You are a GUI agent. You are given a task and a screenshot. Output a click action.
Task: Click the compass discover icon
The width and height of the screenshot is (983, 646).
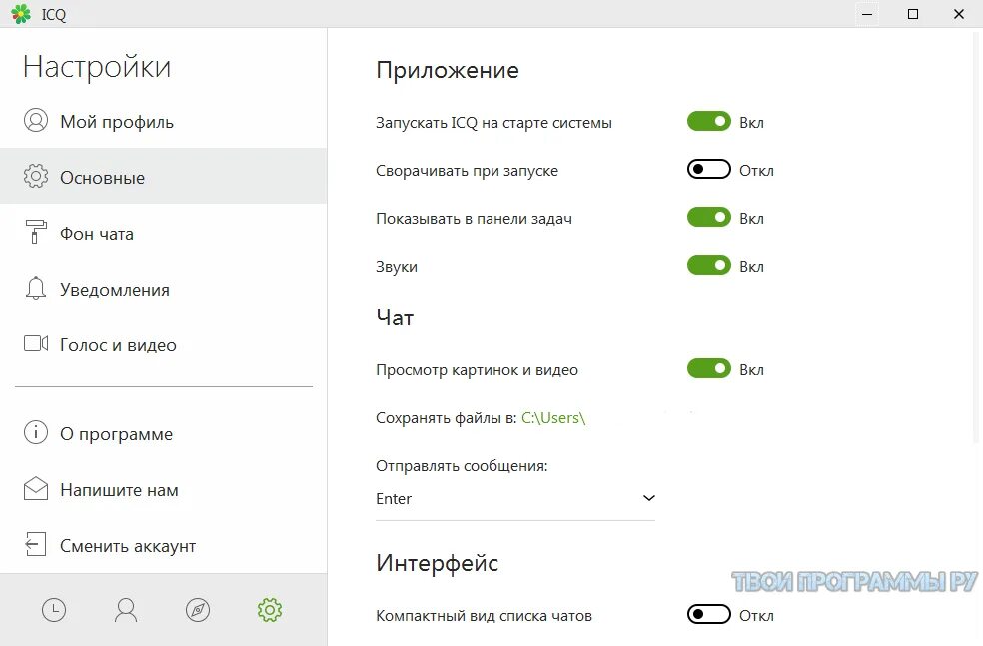[198, 610]
